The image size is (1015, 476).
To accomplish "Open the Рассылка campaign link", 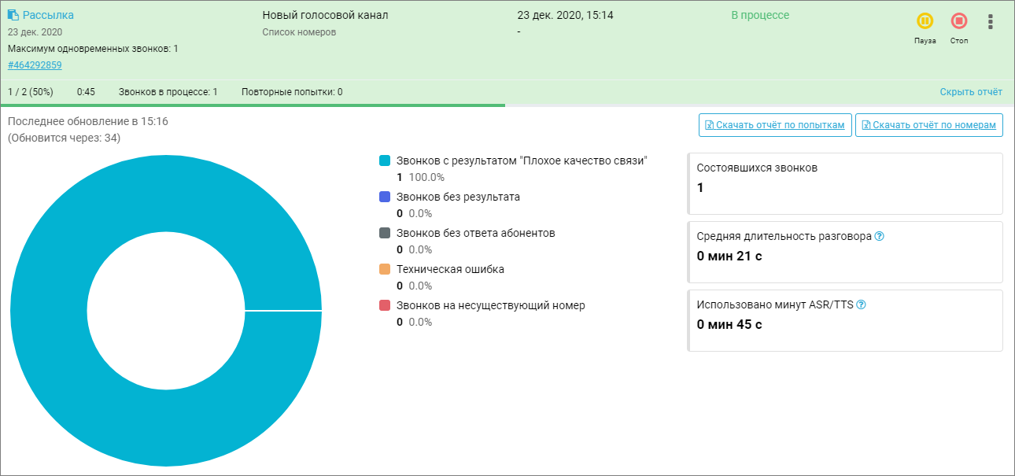I will pyautogui.click(x=48, y=15).
